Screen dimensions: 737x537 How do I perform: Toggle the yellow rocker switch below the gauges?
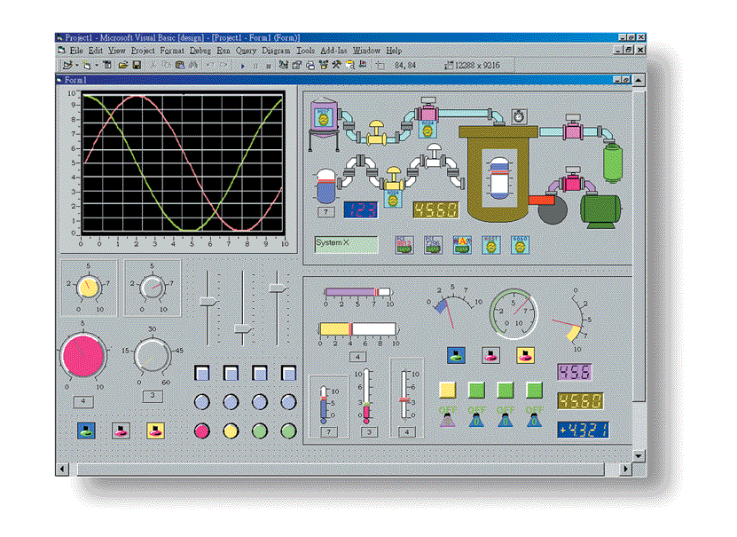526,355
